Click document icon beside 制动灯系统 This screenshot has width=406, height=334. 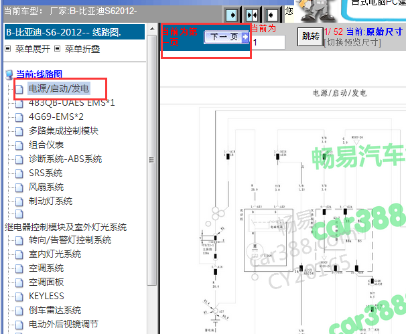19,201
